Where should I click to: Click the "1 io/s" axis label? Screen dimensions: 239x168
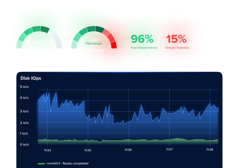pyautogui.click(x=24, y=133)
